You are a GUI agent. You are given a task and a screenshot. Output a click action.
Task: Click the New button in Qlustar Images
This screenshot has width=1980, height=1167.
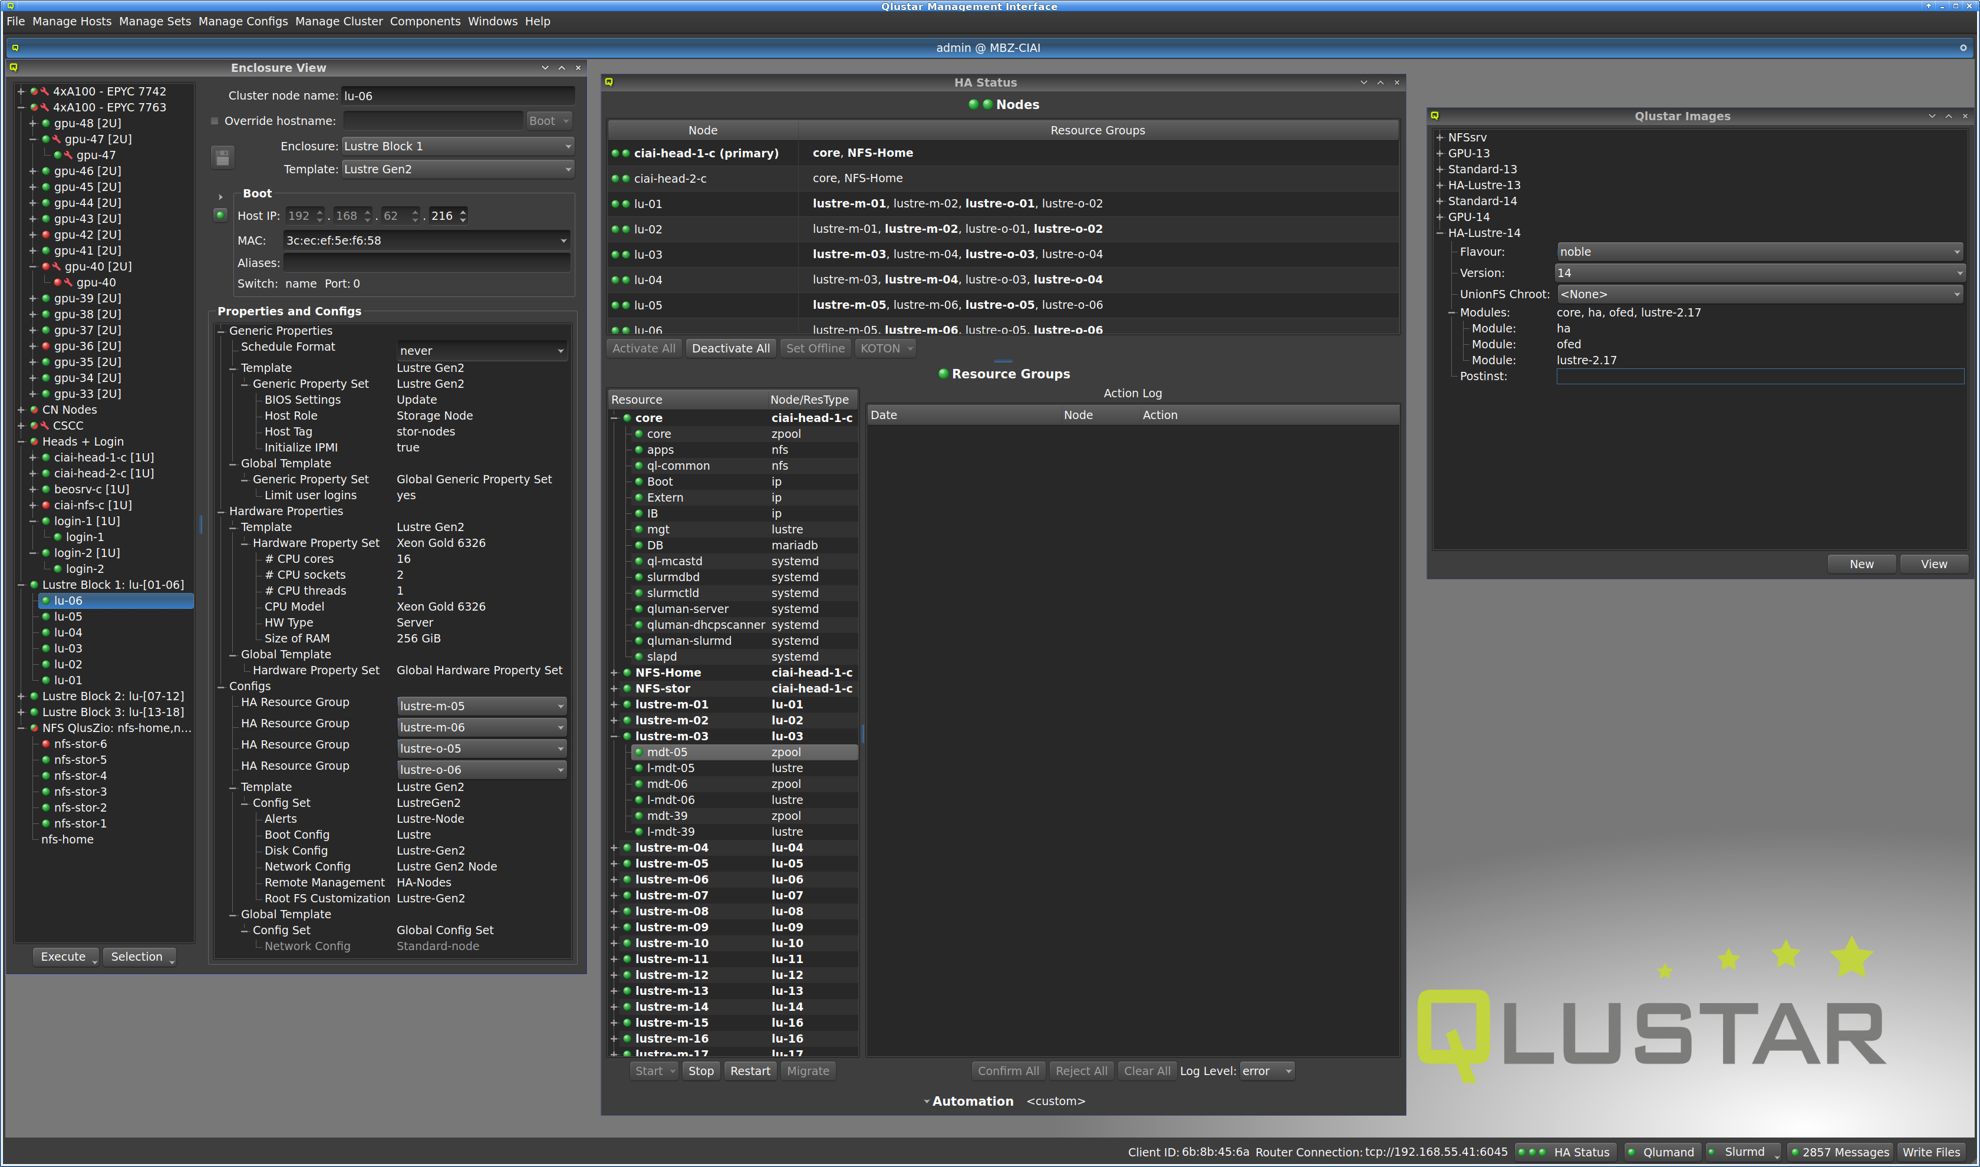[1862, 564]
